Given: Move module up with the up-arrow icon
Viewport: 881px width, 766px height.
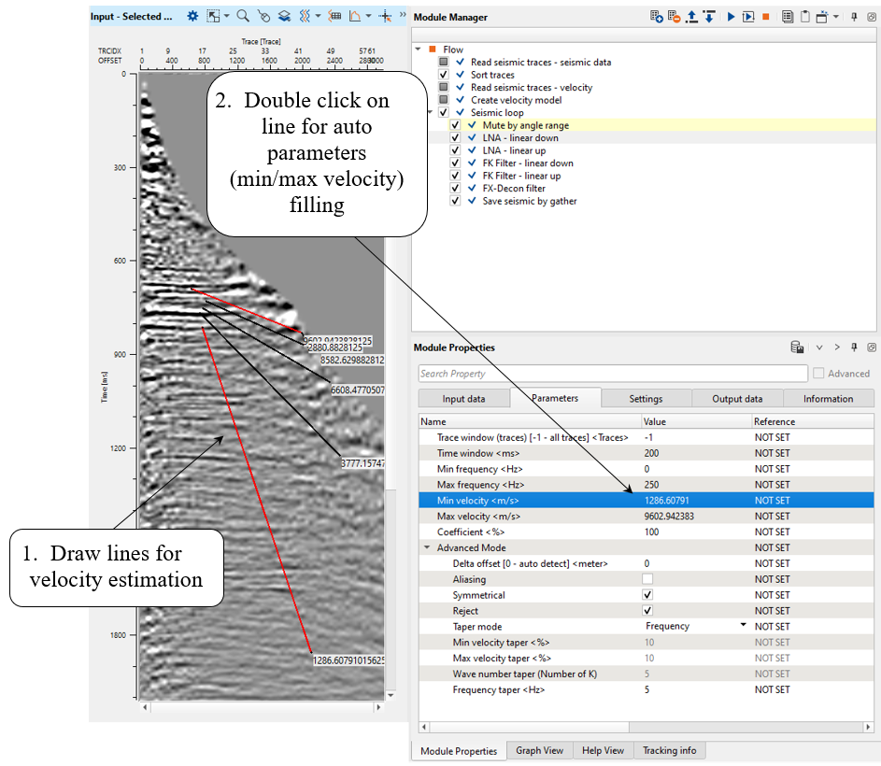Looking at the screenshot, I should click(692, 17).
